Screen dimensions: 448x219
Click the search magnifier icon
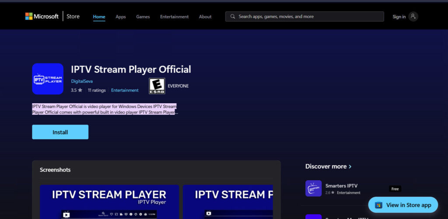pyautogui.click(x=233, y=17)
